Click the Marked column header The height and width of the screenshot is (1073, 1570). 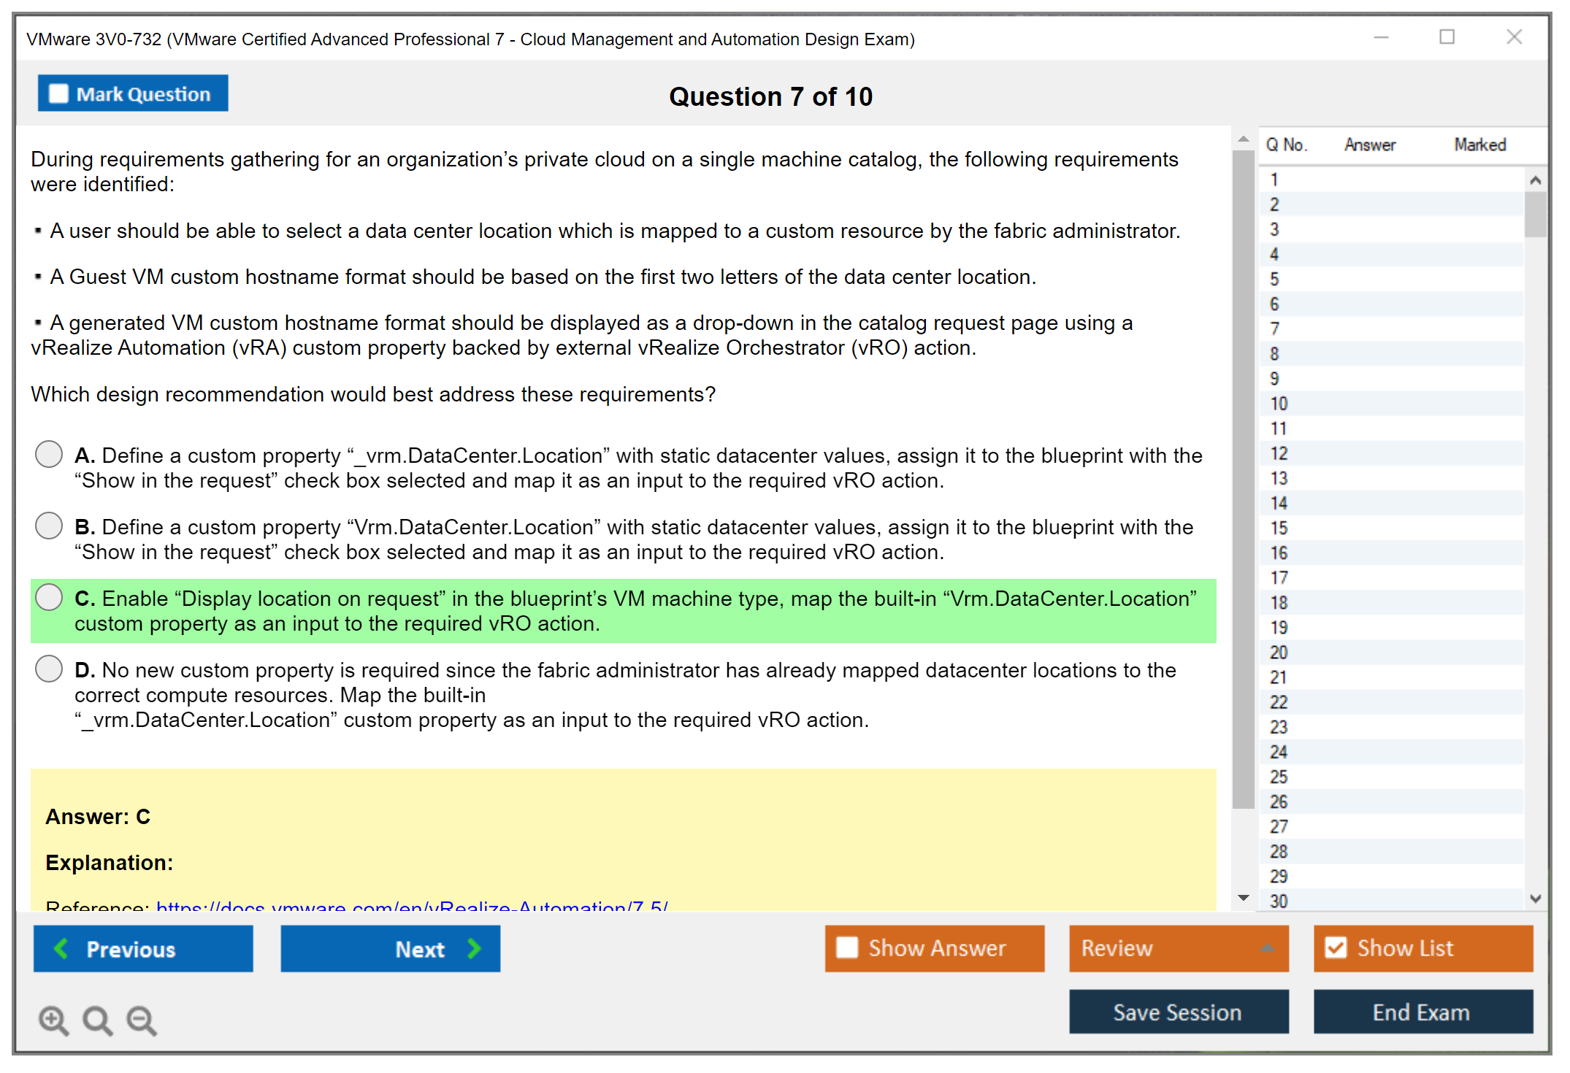[x=1479, y=145]
